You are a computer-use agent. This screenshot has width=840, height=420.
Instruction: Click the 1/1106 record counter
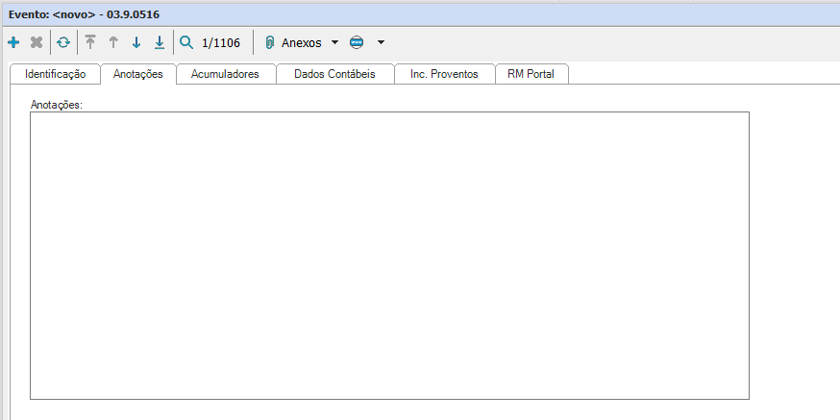(221, 43)
